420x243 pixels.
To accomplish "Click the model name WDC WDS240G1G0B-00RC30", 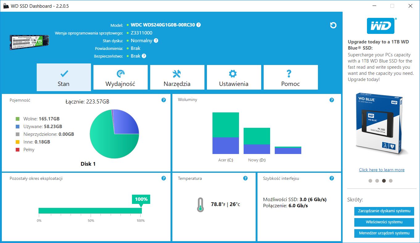I will [163, 25].
